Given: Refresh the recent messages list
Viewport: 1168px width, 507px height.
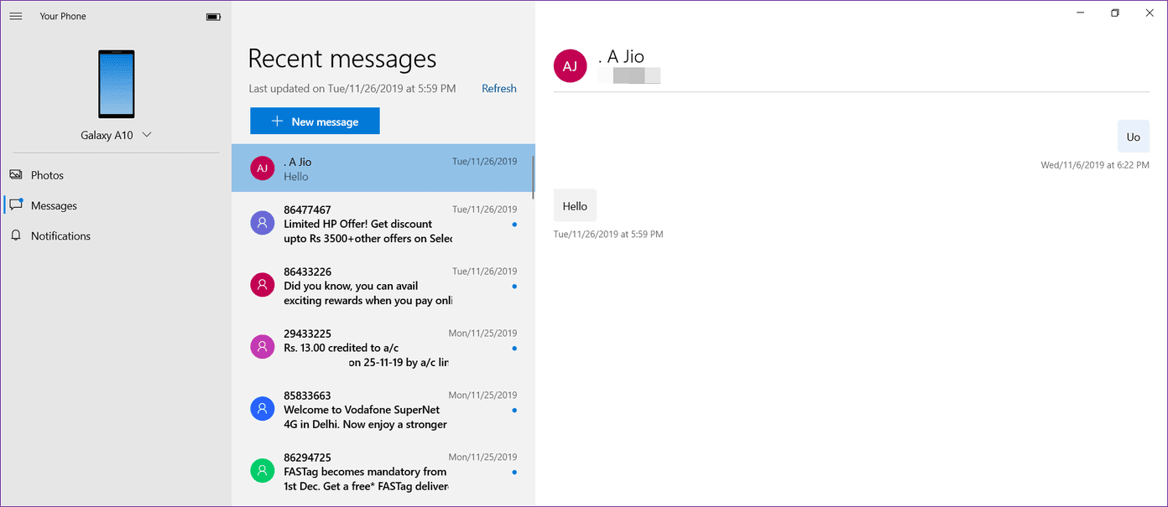Looking at the screenshot, I should coord(499,88).
